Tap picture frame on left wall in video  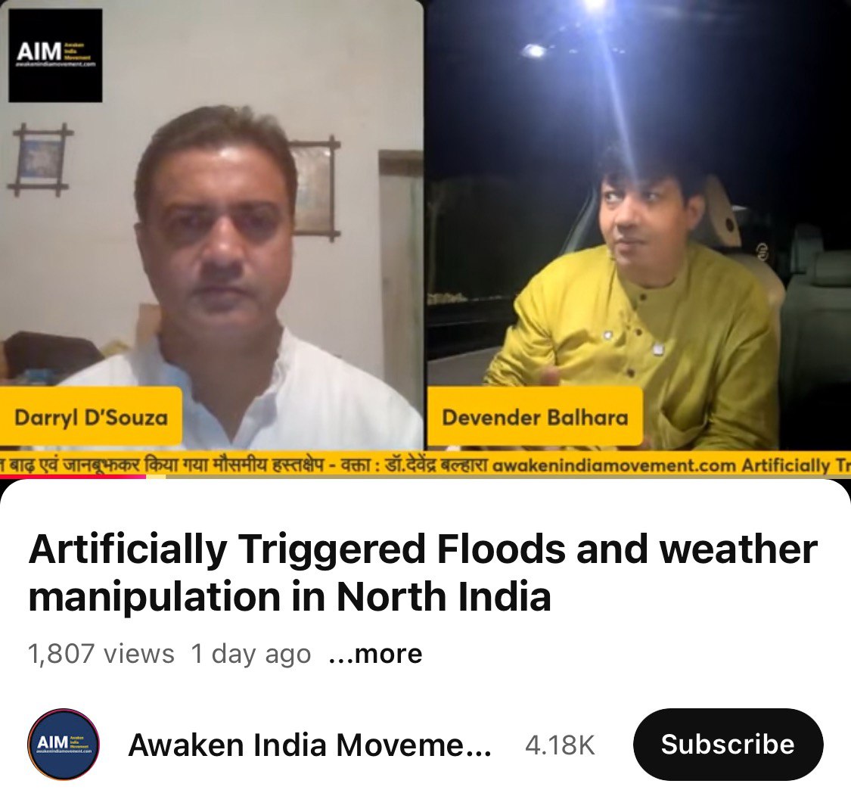click(x=40, y=159)
